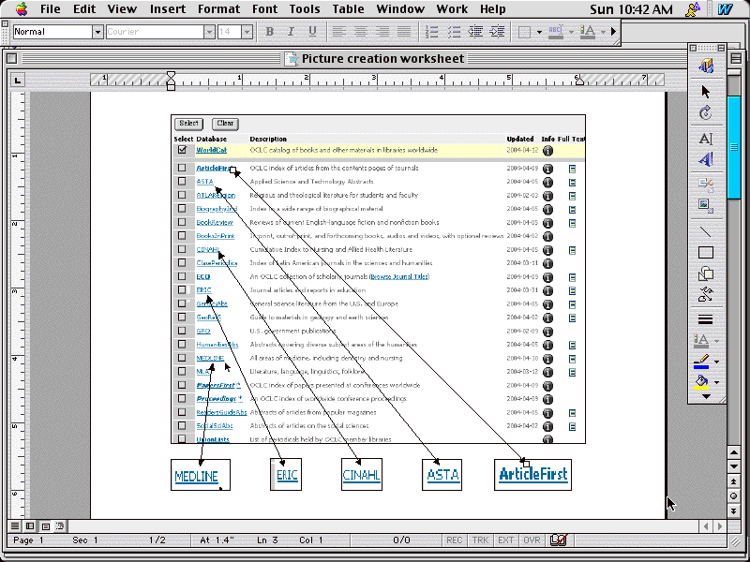This screenshot has width=750, height=562.
Task: Click the next page double-arrow button
Action: click(x=734, y=511)
